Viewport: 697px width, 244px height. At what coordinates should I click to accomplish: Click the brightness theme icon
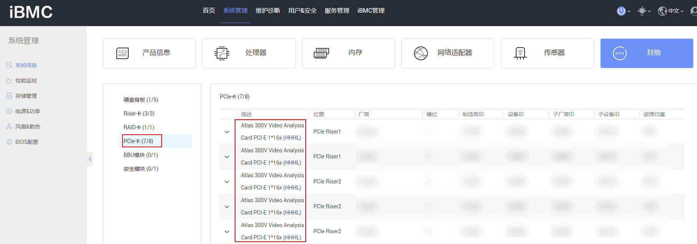642,11
